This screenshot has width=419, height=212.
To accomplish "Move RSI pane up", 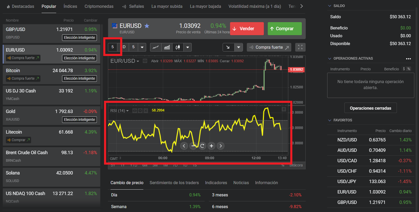I will (x=284, y=109).
